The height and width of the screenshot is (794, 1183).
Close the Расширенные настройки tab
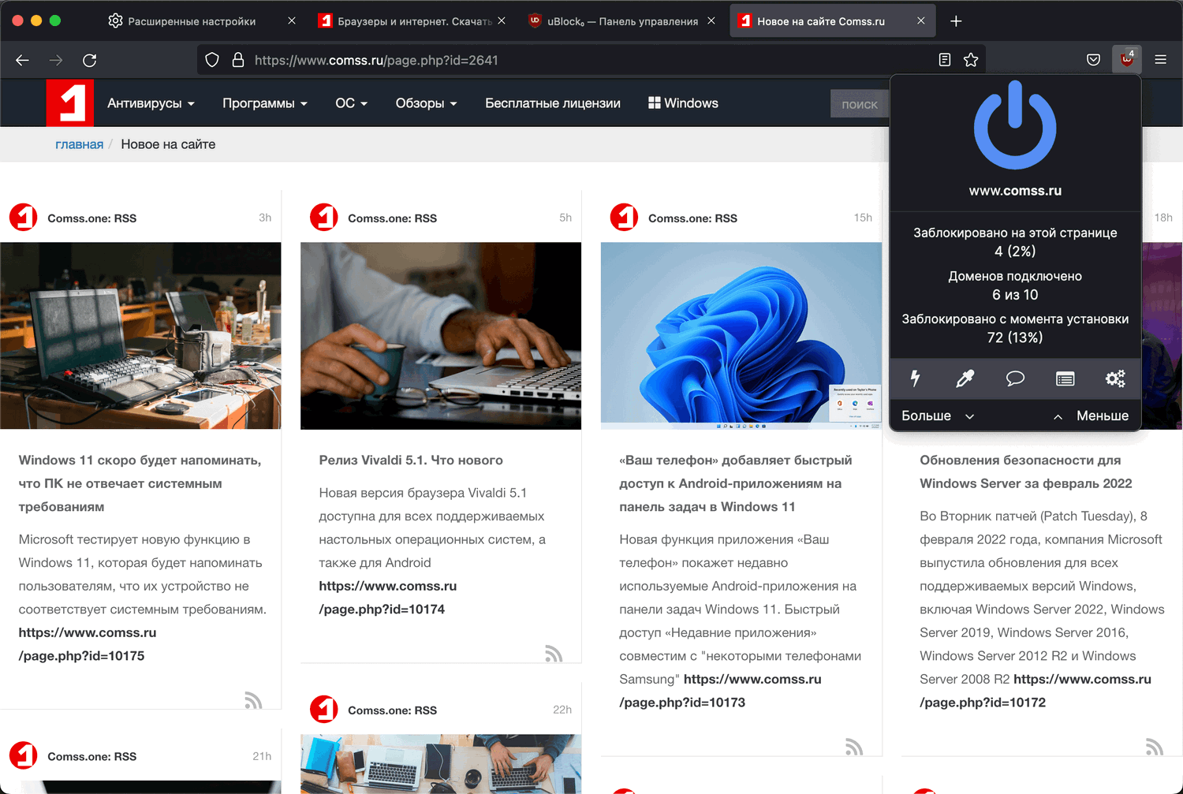coord(292,21)
